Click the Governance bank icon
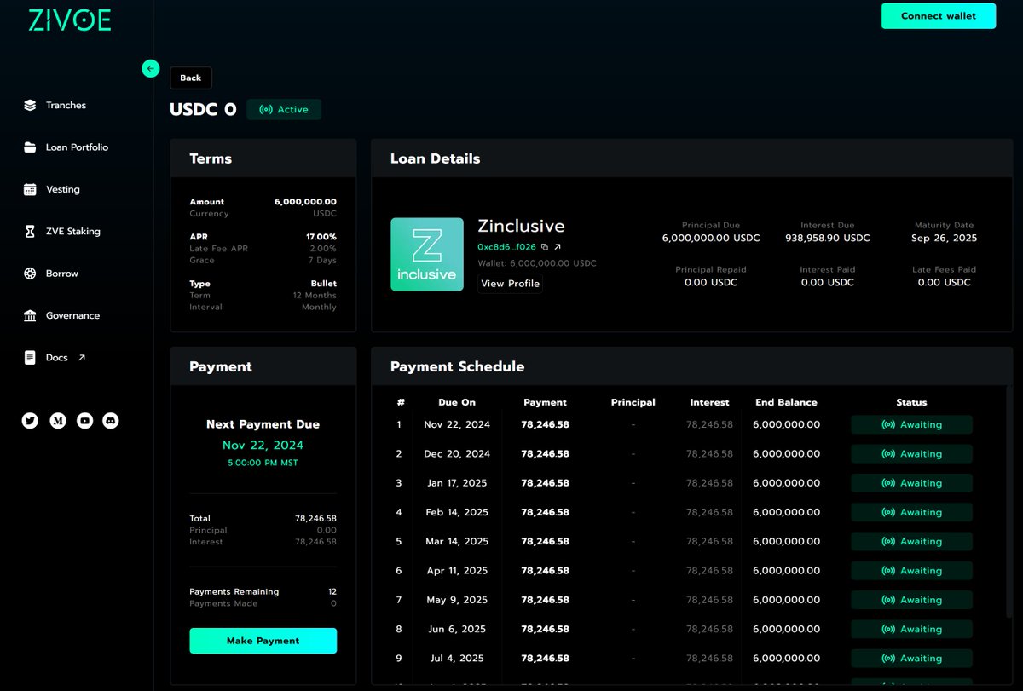This screenshot has width=1023, height=691. coord(30,315)
